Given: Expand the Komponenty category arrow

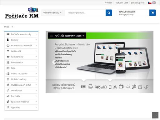Looking at the screenshot, I should tap(36, 57).
